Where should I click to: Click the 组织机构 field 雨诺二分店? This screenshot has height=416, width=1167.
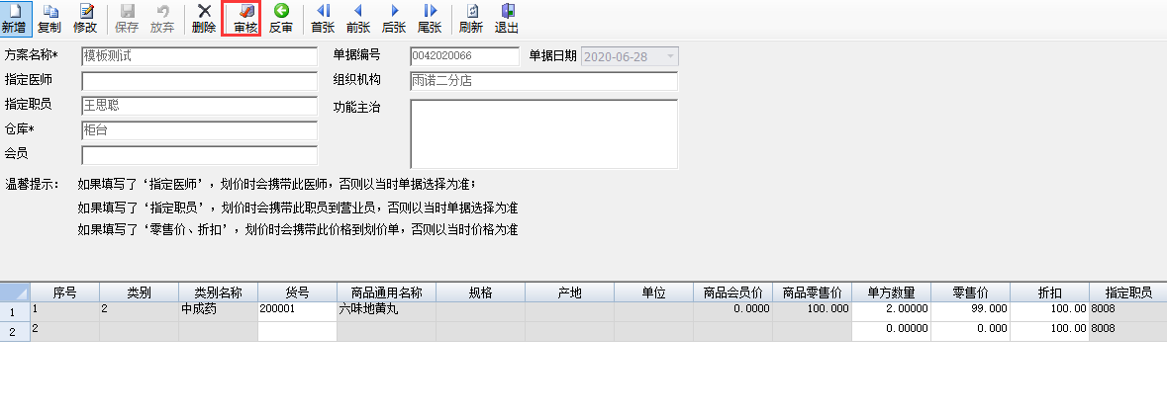pos(544,81)
